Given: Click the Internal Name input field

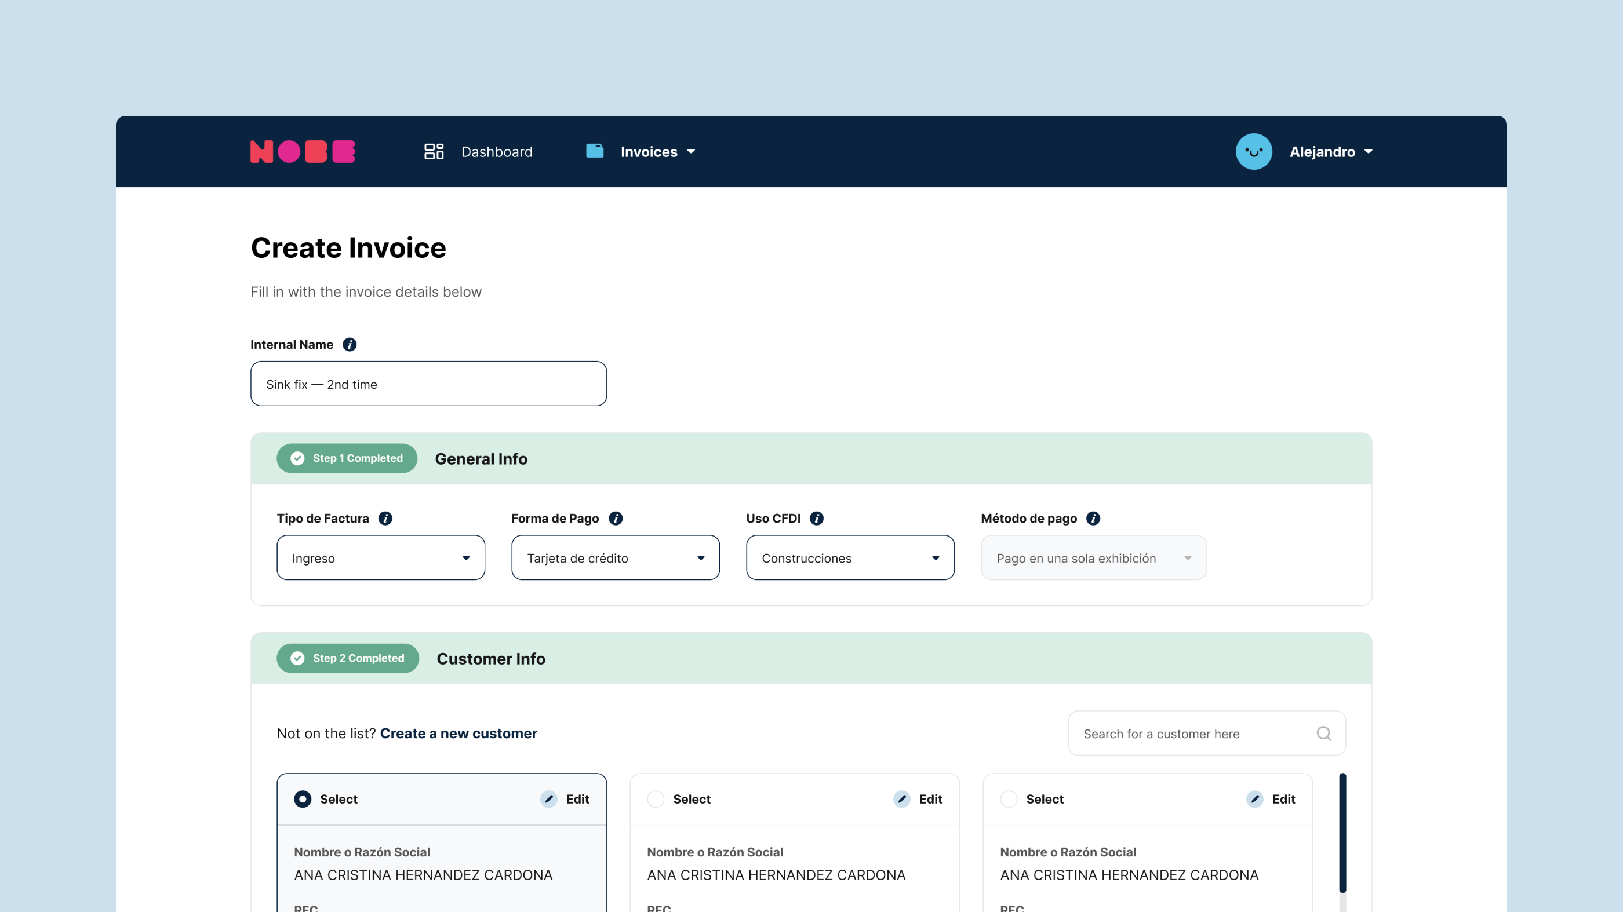Looking at the screenshot, I should 428,384.
